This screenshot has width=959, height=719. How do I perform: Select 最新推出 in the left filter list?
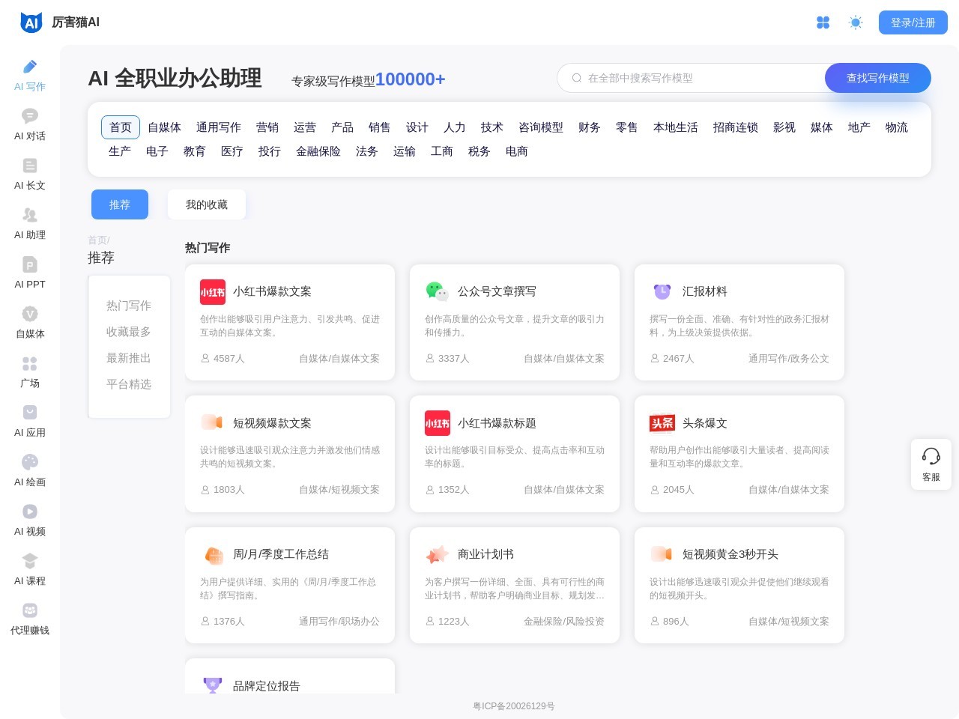(x=129, y=358)
